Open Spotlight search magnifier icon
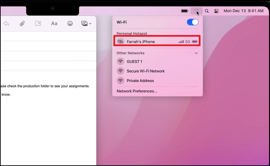This screenshot has height=166, width=270. [207, 11]
